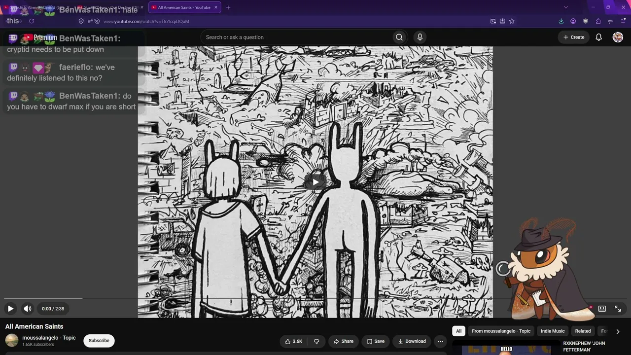This screenshot has width=631, height=355.
Task: Open the RXKNEPHEW 'JOHN FETTERMAN' video title
Action: pos(584,346)
